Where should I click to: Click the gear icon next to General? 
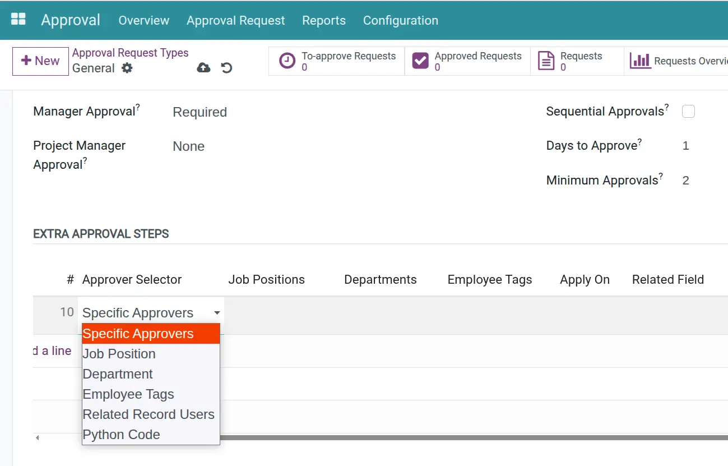127,68
